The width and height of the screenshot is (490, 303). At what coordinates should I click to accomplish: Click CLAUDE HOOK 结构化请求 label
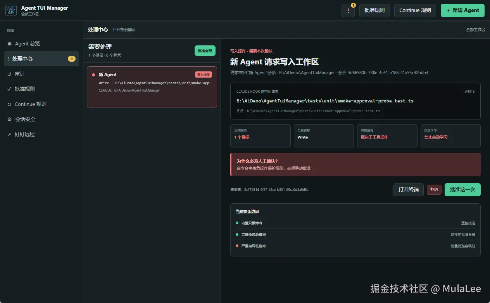(257, 92)
